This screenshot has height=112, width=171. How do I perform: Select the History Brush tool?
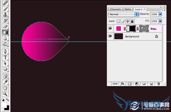(5, 21)
